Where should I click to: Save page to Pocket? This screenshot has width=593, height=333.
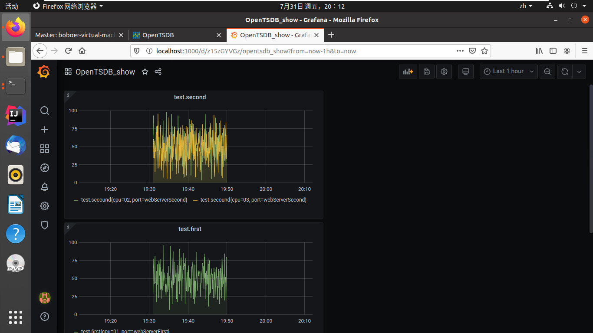(x=472, y=51)
